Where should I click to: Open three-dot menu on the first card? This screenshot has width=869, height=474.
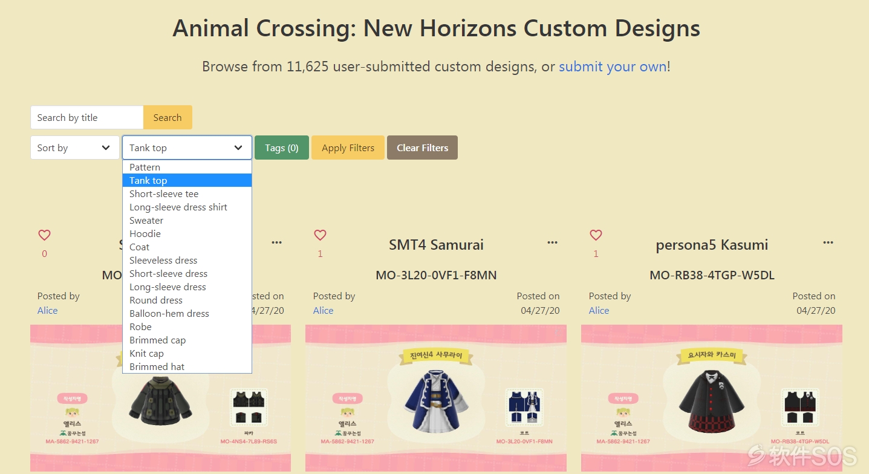coord(276,242)
